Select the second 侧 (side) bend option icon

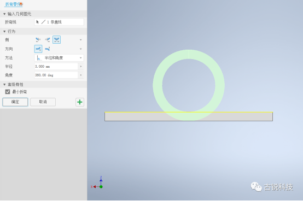[x=48, y=40]
